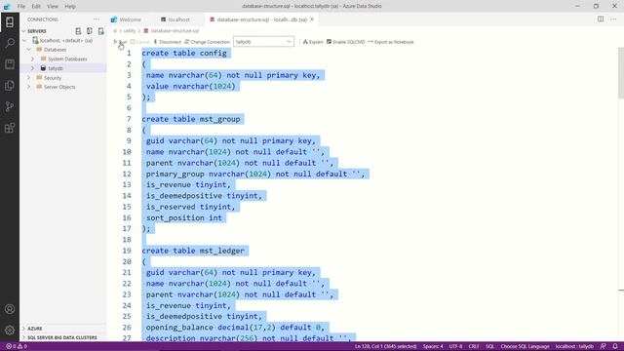
Task: Open the tallydb database dropdown
Action: pos(263,41)
